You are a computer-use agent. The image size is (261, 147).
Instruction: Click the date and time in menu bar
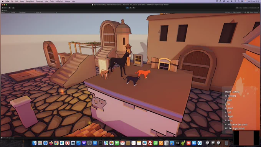[253, 1]
